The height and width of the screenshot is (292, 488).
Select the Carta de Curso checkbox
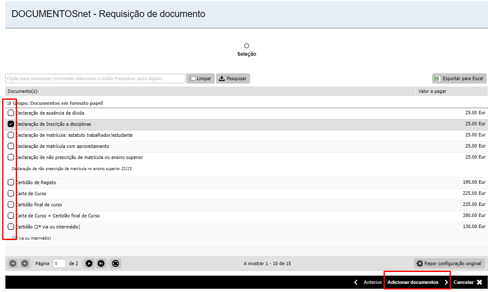[x=11, y=194]
